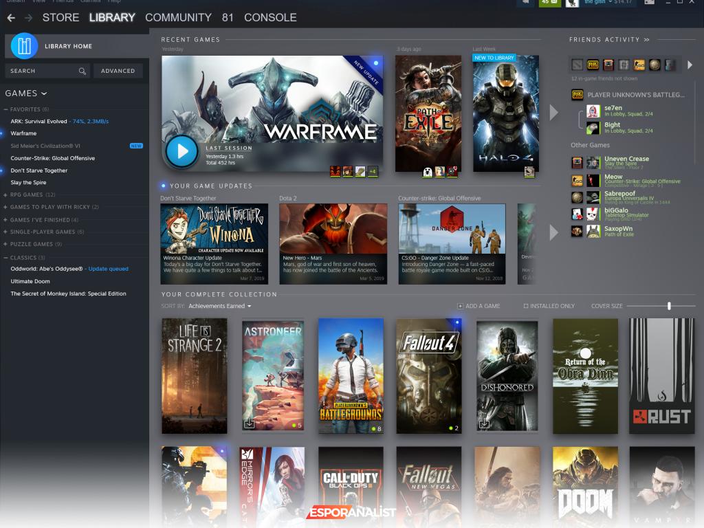Click se7en friend avatar
Viewport: 704px width, 528px height.
tap(593, 111)
